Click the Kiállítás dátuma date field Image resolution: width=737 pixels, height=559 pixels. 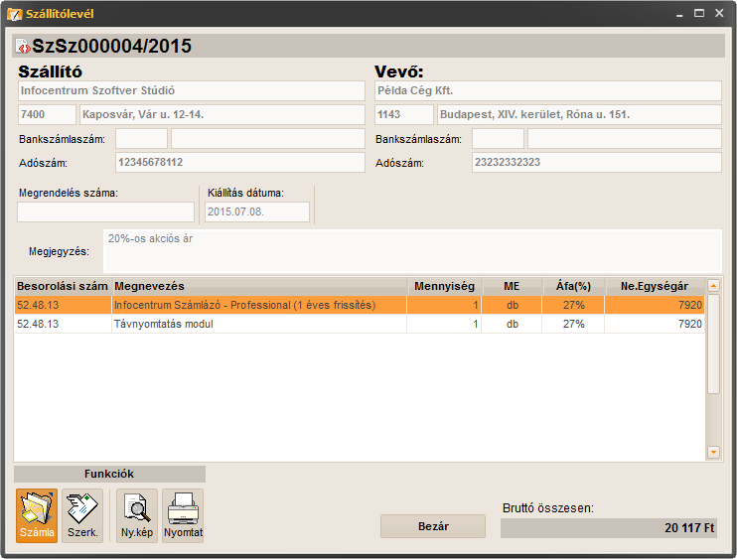pyautogui.click(x=256, y=211)
